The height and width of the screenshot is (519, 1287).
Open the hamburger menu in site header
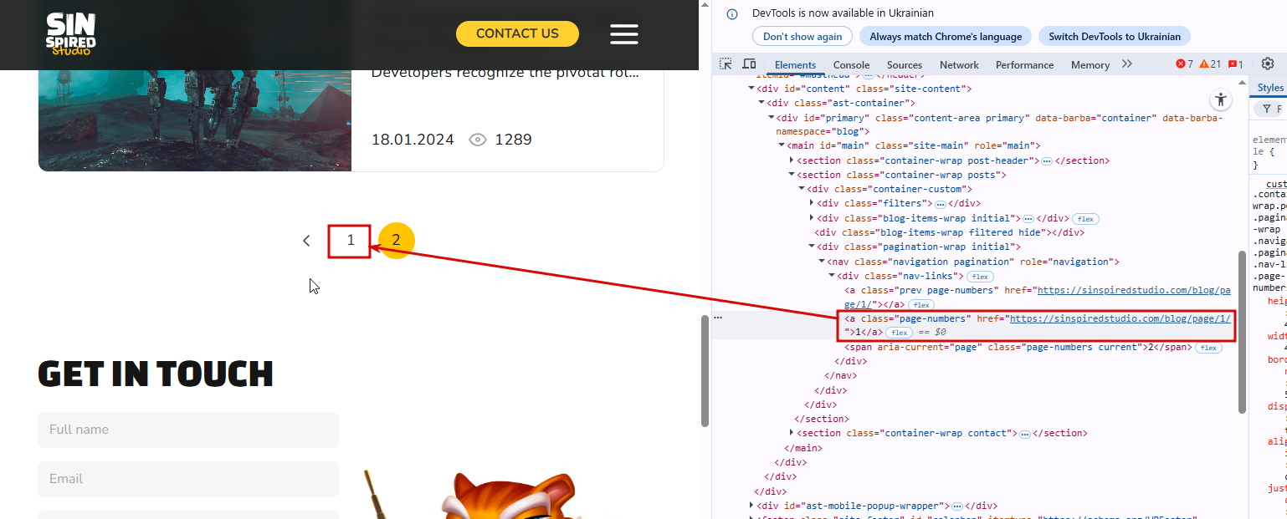tap(623, 34)
